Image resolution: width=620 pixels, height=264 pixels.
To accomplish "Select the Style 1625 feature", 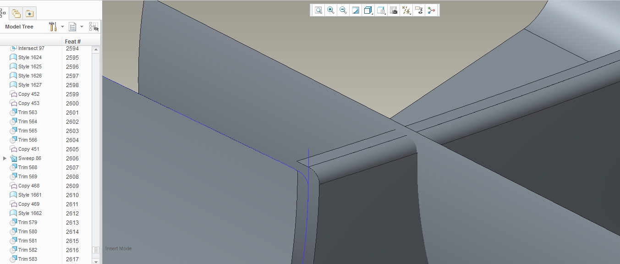I will point(30,66).
